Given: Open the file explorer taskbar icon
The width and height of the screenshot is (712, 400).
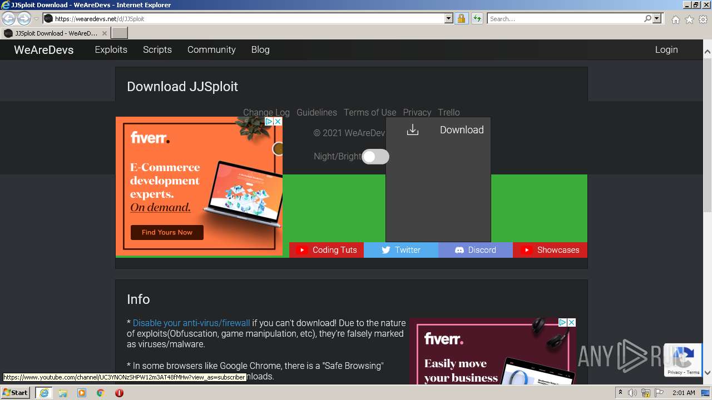Looking at the screenshot, I should [x=63, y=393].
